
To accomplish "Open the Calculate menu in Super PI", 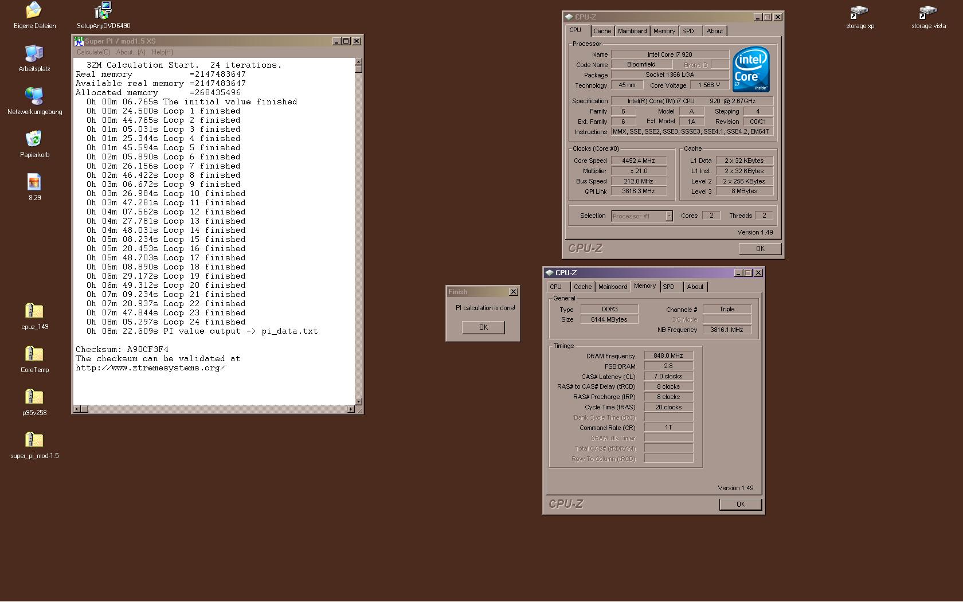I will pyautogui.click(x=93, y=52).
